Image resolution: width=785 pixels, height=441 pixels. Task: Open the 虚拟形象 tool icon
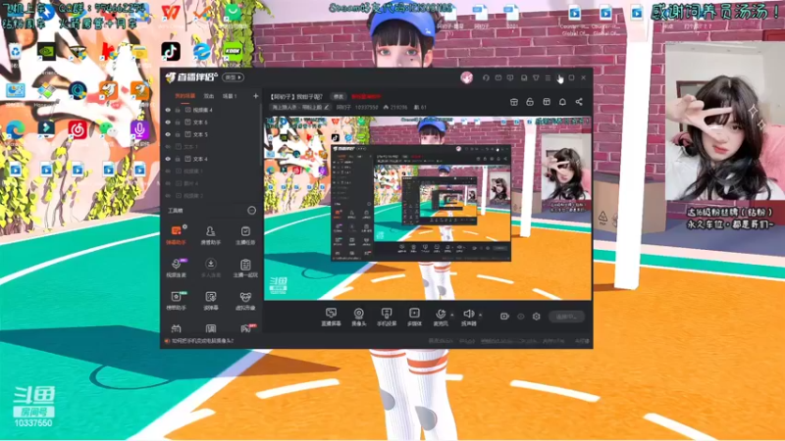(245, 301)
